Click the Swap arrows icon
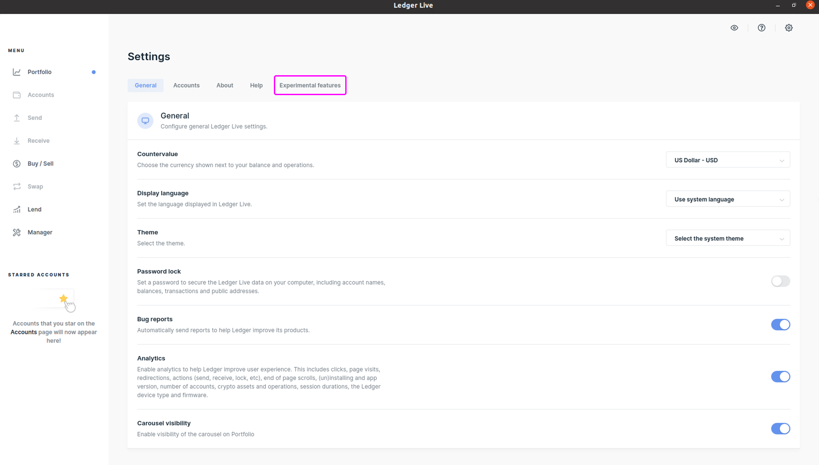 click(x=17, y=187)
